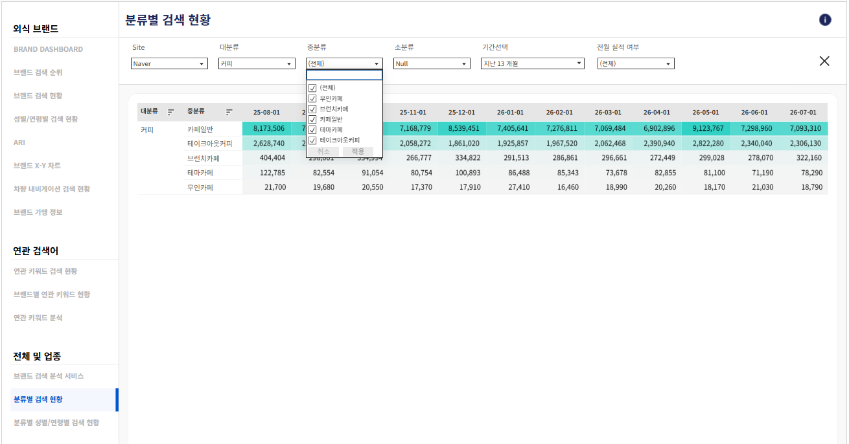Viewport: 849px width, 444px height.
Task: Click the 취소 button in dropdown
Action: pos(323,151)
